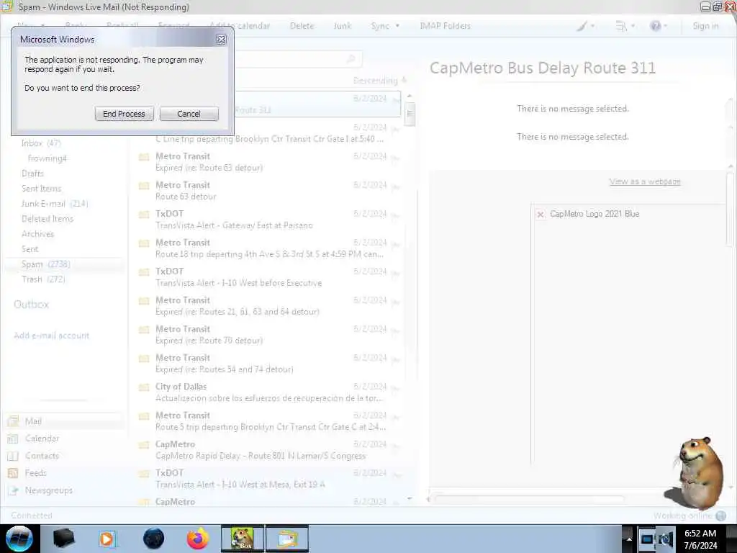Open the black box taskbar icon

click(63, 539)
